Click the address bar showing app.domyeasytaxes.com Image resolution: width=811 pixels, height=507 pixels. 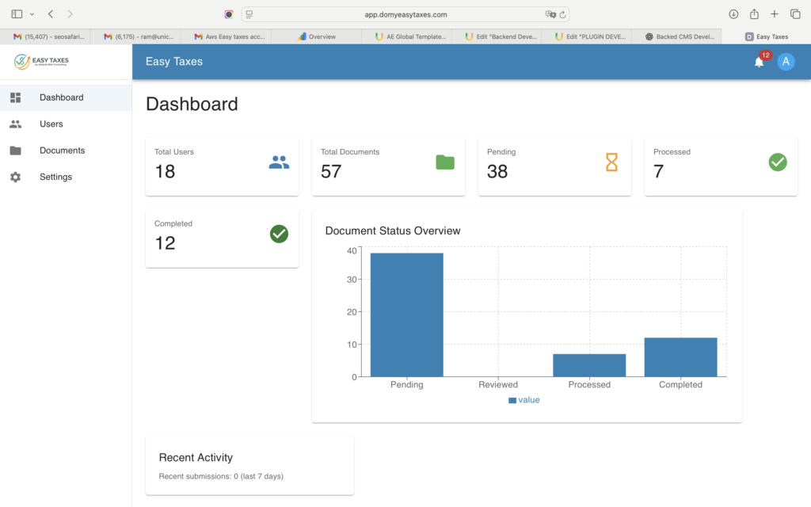point(405,13)
